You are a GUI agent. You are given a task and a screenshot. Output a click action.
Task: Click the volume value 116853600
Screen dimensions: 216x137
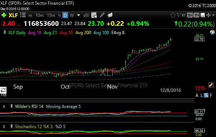pyautogui.click(x=41, y=24)
